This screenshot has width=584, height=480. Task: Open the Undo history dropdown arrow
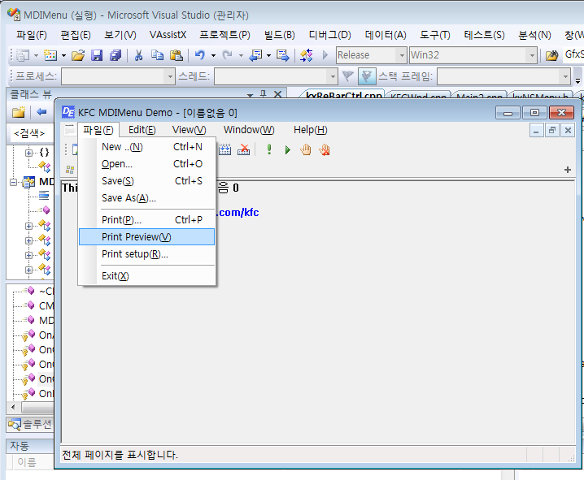213,56
